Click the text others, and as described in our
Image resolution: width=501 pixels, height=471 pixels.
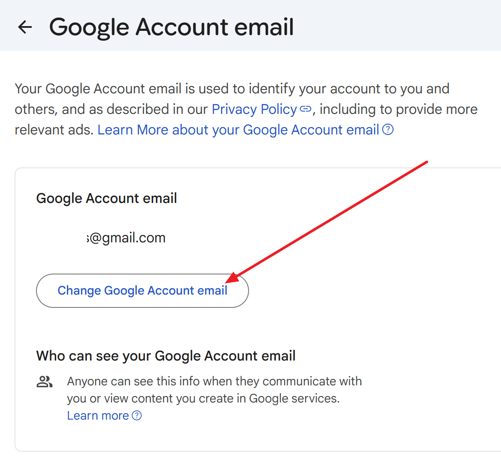click(x=111, y=109)
